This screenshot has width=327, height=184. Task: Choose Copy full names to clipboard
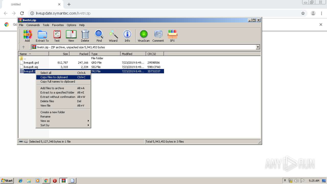click(x=63, y=82)
